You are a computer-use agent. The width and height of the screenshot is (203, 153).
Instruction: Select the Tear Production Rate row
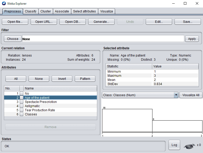(51, 110)
